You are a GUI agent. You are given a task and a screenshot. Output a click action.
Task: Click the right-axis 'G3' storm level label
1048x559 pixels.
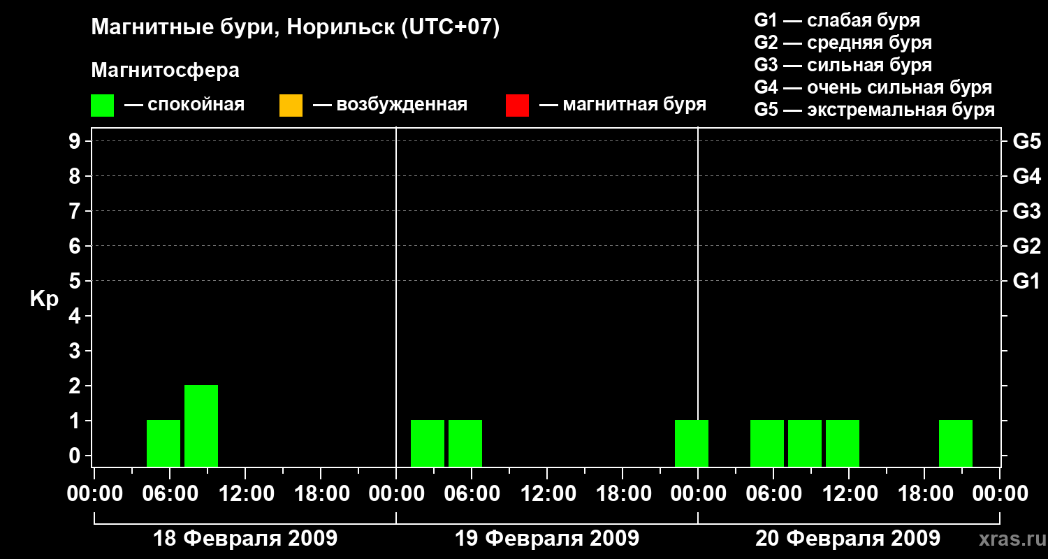[x=1026, y=211]
